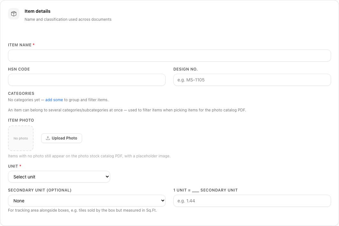Select the Design No. input box
This screenshot has width=339, height=226.
252,80
